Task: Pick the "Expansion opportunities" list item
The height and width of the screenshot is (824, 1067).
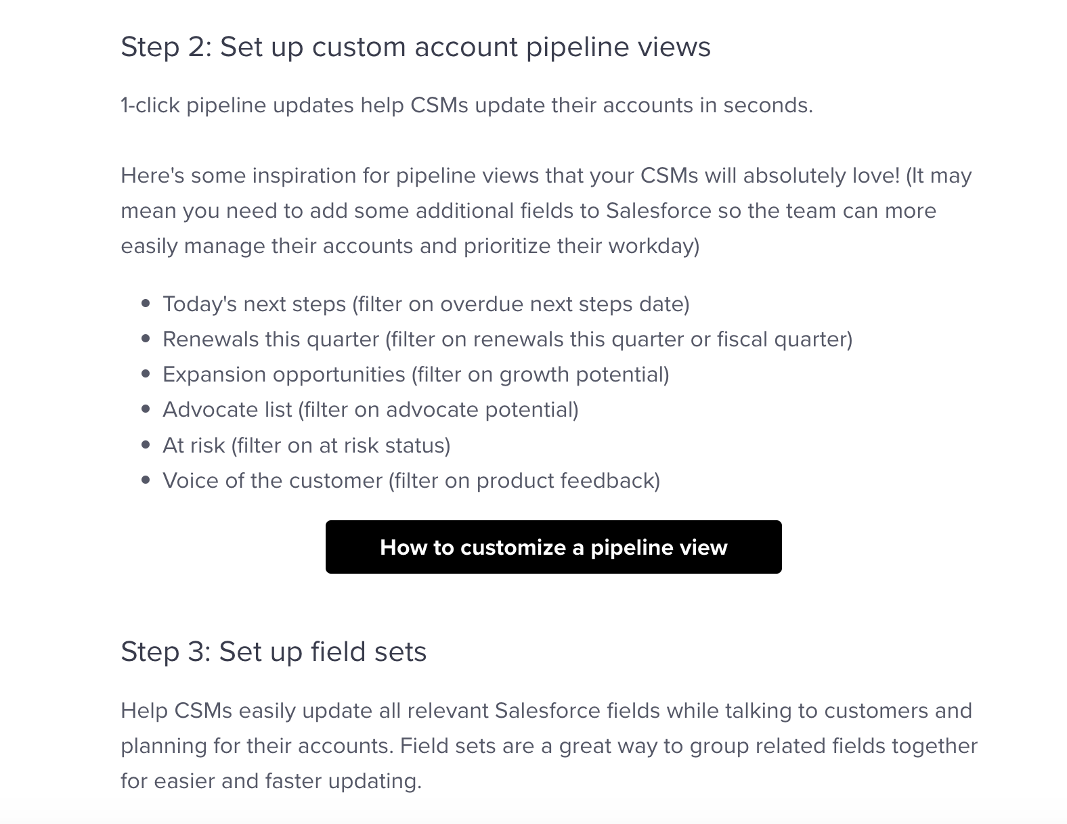Action: 416,374
